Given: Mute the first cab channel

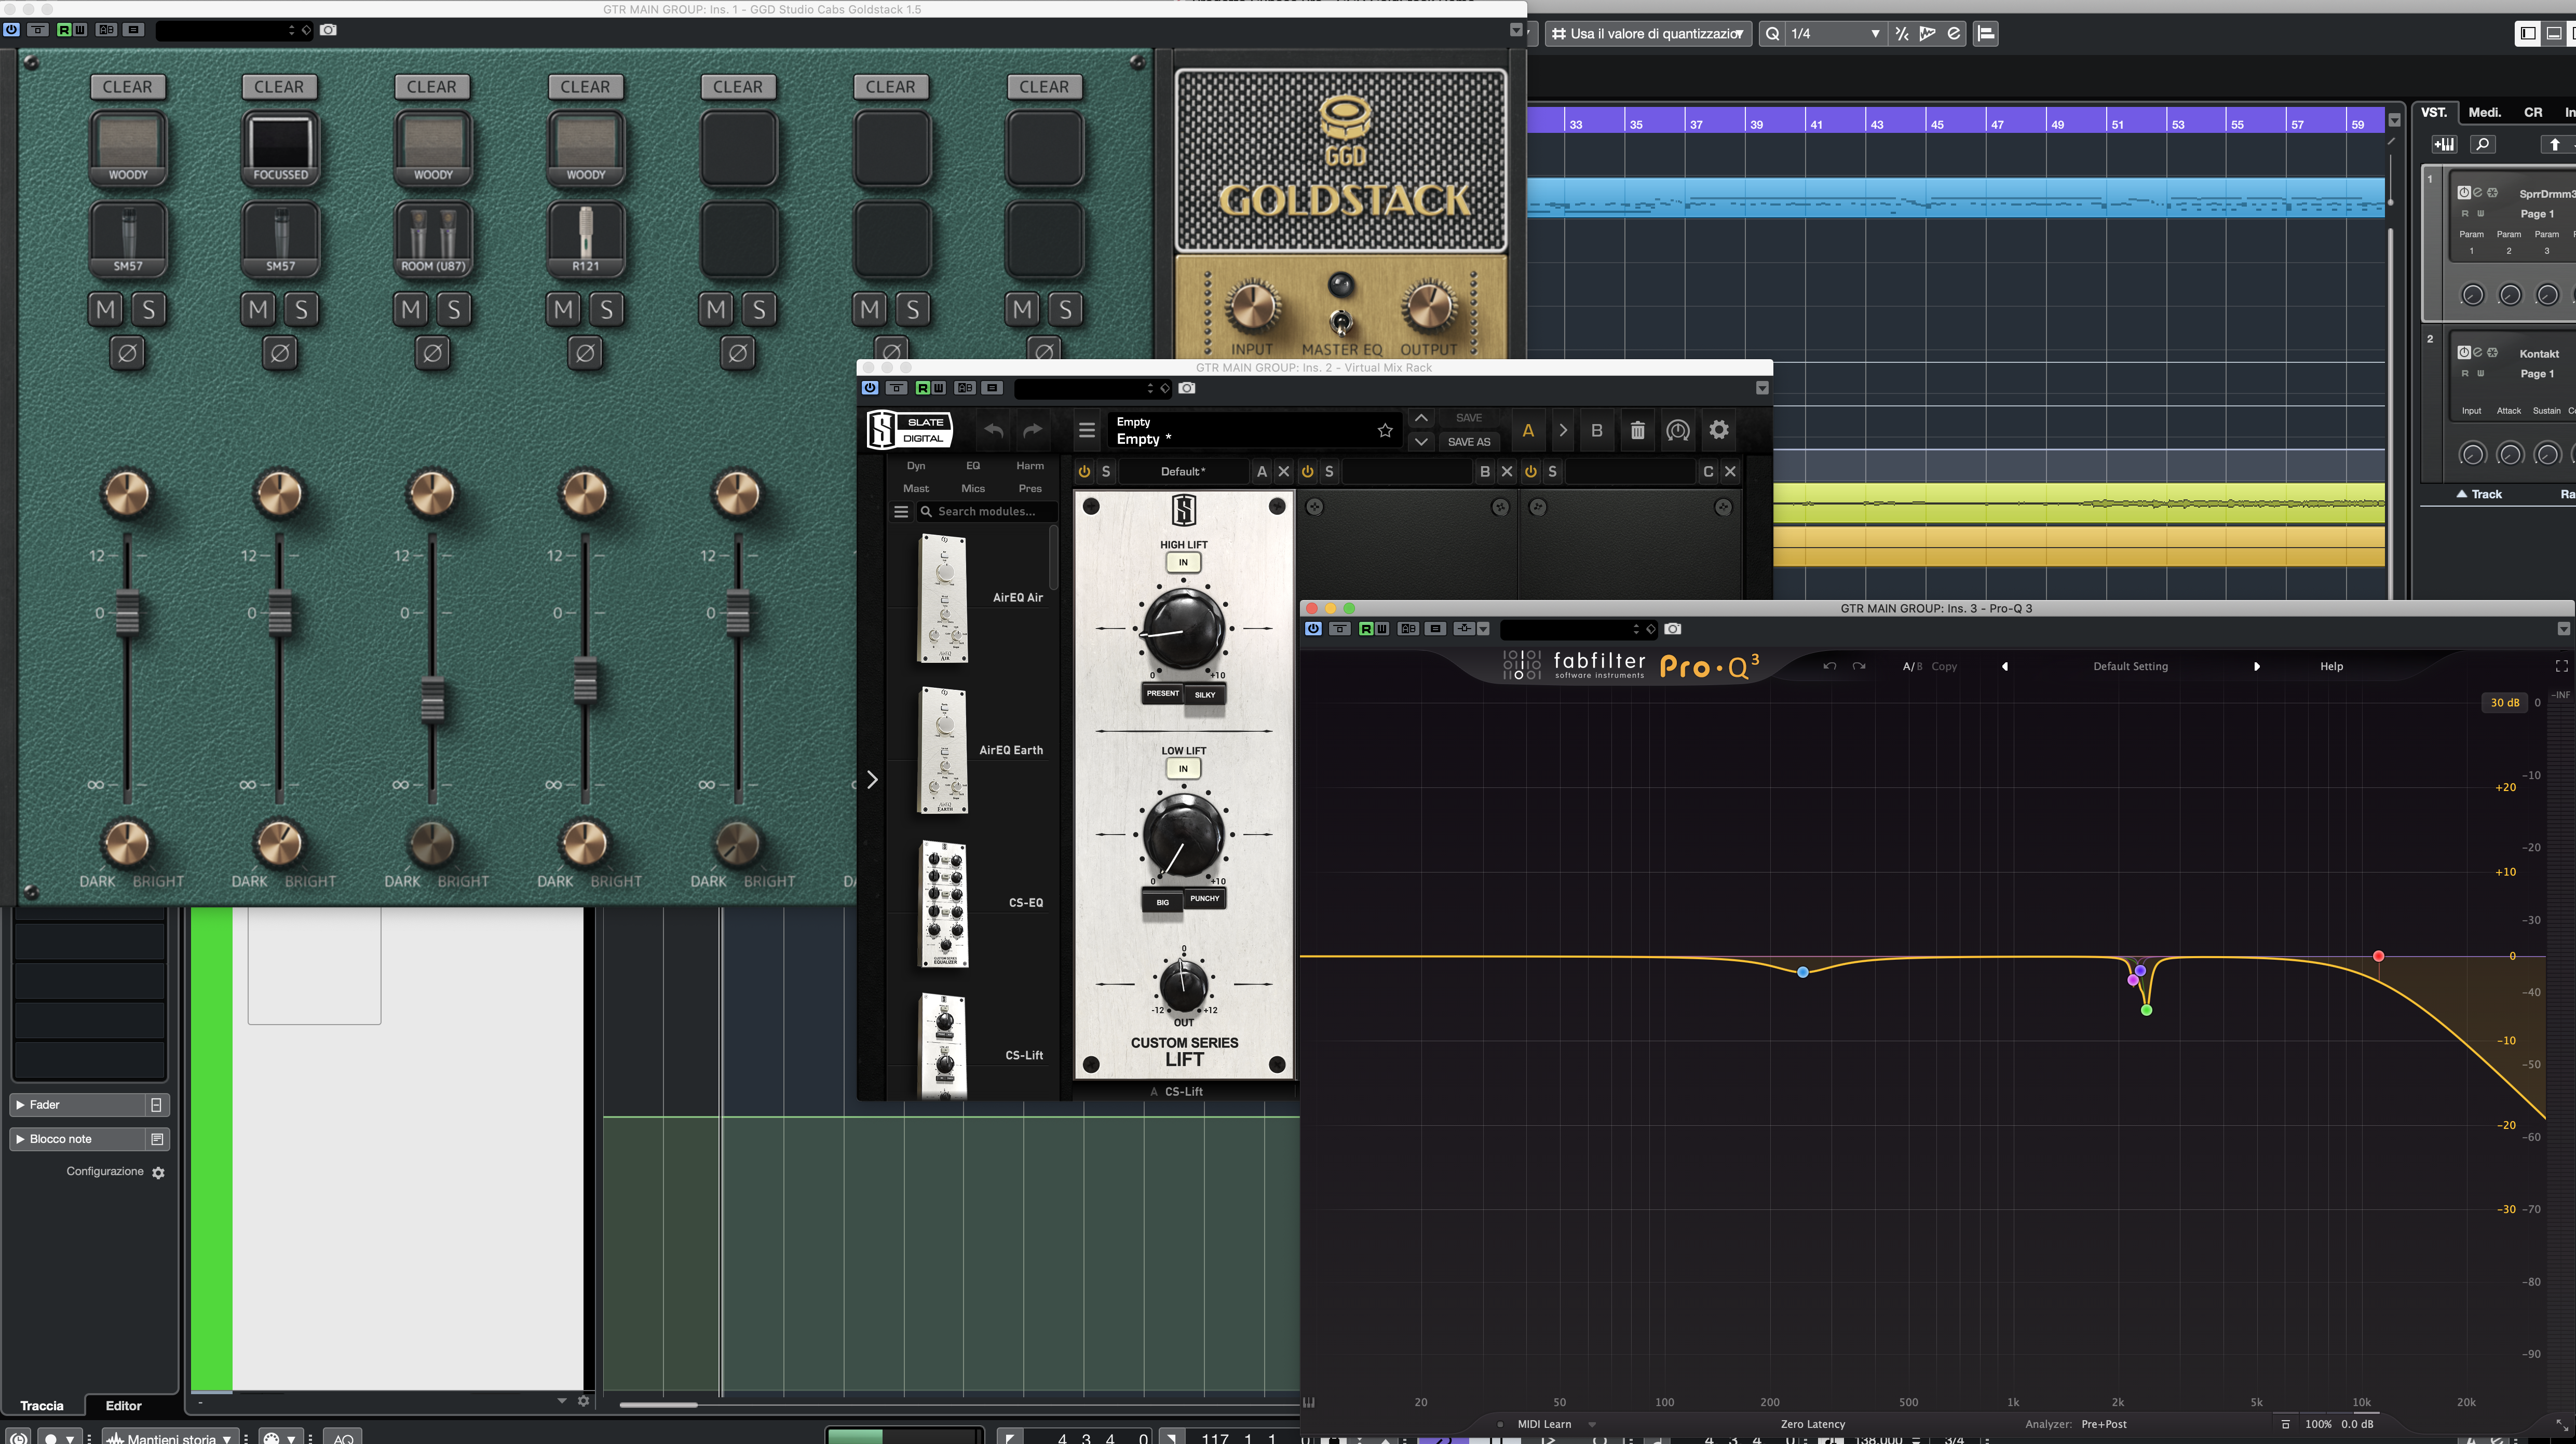Looking at the screenshot, I should [x=106, y=309].
